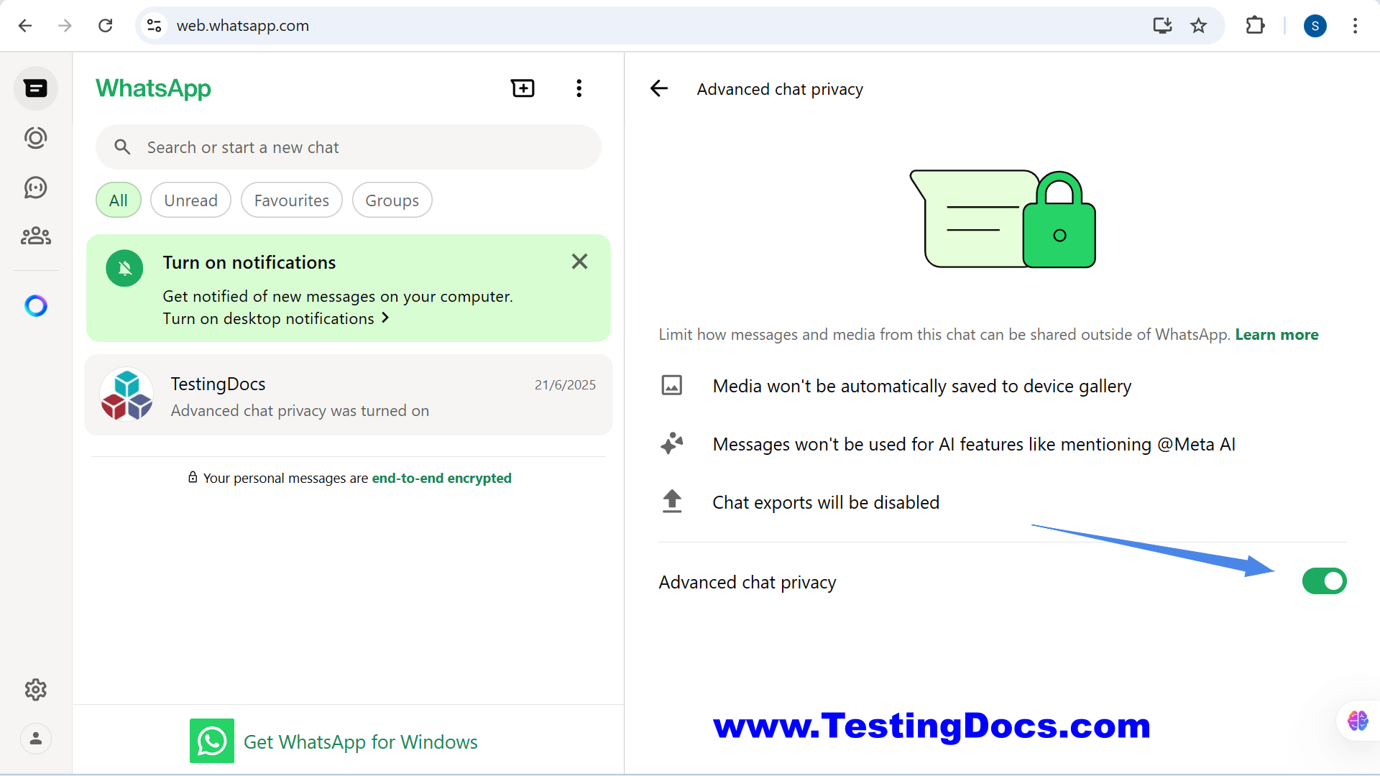Open the Status icon in the sidebar

(x=36, y=138)
